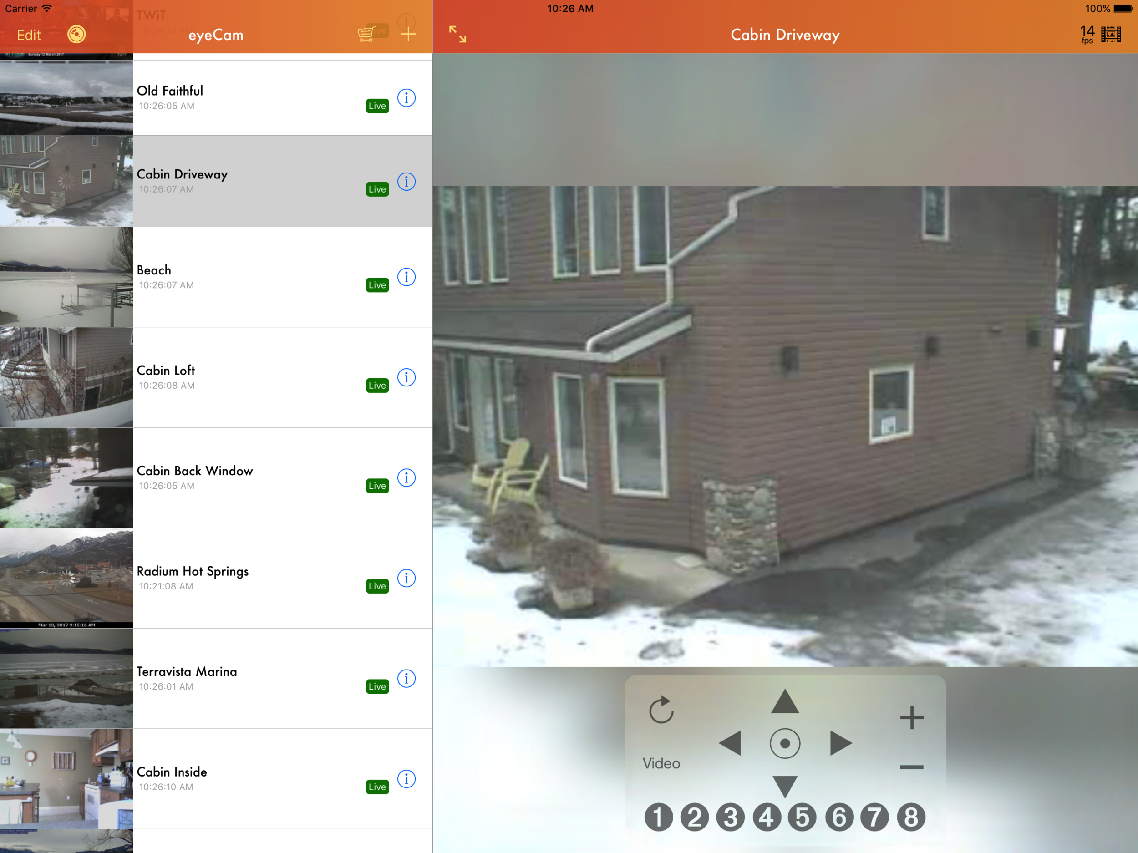Go to camera preset 6
The width and height of the screenshot is (1138, 853).
coord(839,817)
